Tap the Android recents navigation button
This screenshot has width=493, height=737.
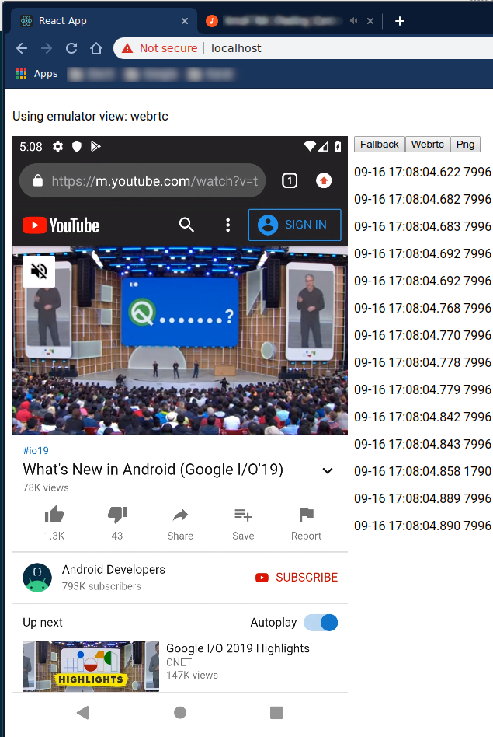276,713
